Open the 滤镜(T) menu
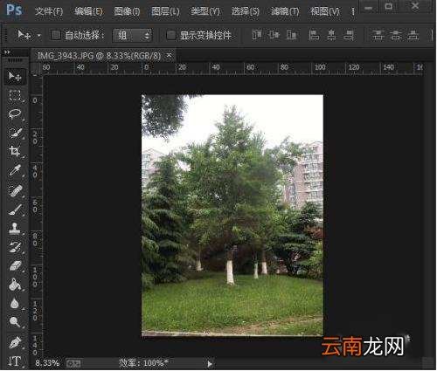 285,11
